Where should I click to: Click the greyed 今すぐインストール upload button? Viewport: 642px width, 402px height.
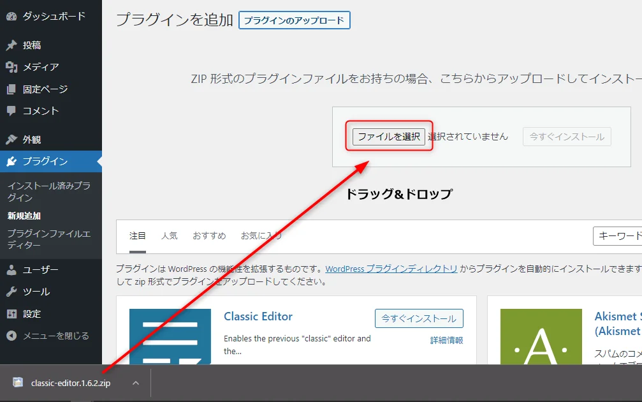pos(567,137)
